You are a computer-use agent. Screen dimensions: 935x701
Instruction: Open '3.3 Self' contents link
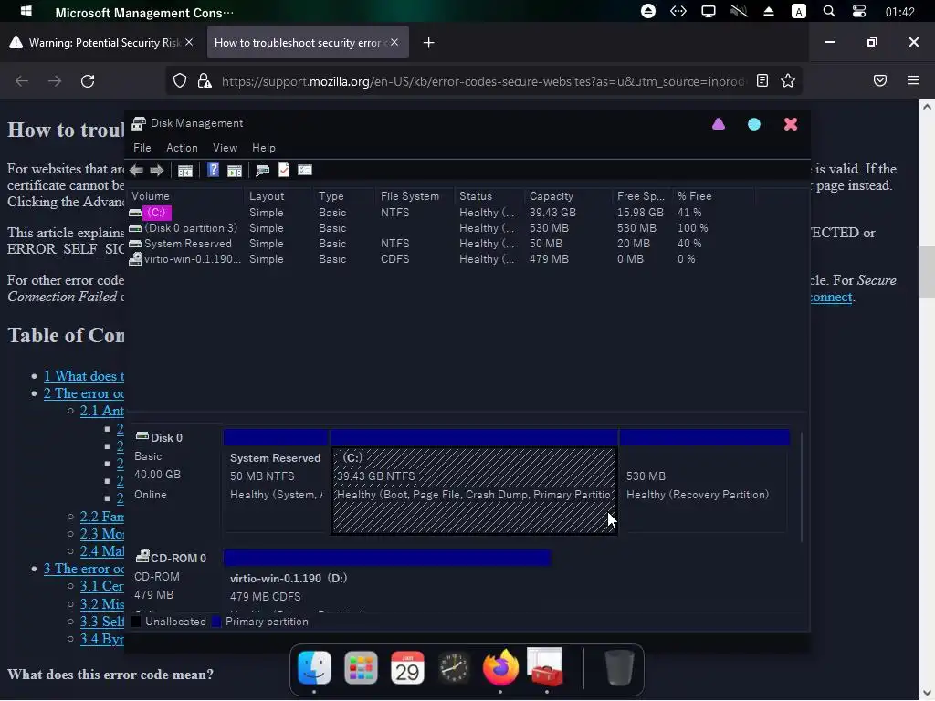click(x=102, y=621)
